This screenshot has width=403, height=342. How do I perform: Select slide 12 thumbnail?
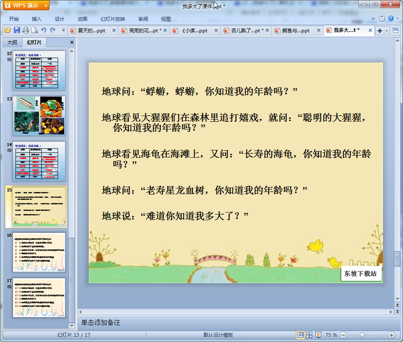click(x=39, y=70)
